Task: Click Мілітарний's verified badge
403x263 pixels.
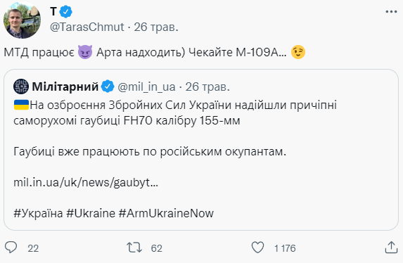Action: (x=108, y=86)
